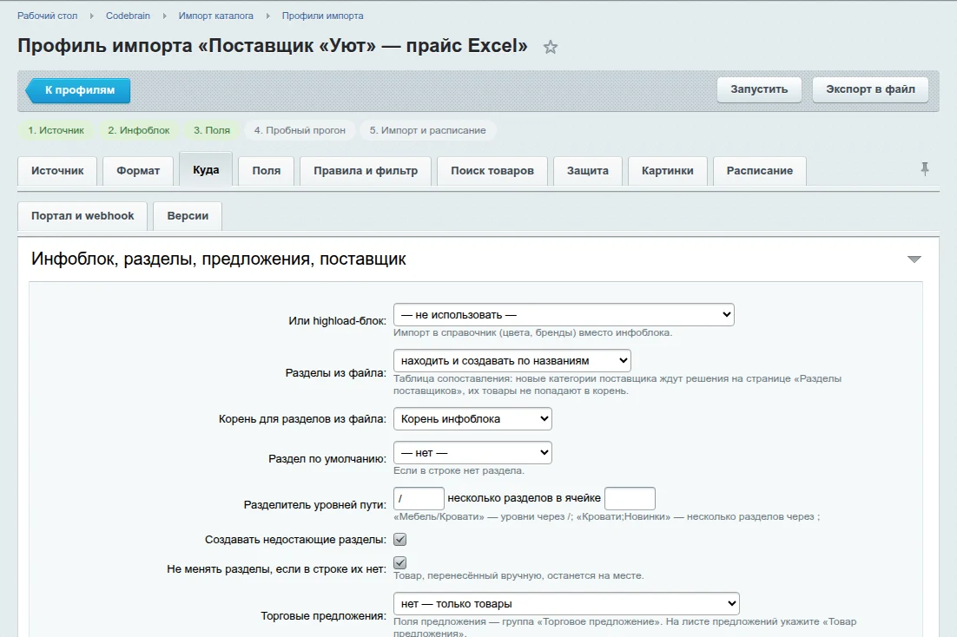Click the Экспорт в файл button
Image resolution: width=957 pixels, height=637 pixels.
[x=870, y=89]
